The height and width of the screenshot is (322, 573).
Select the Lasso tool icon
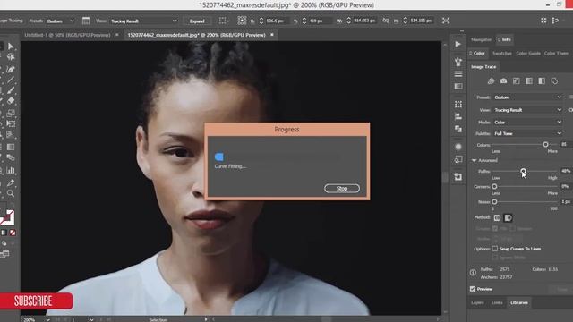coord(11,57)
